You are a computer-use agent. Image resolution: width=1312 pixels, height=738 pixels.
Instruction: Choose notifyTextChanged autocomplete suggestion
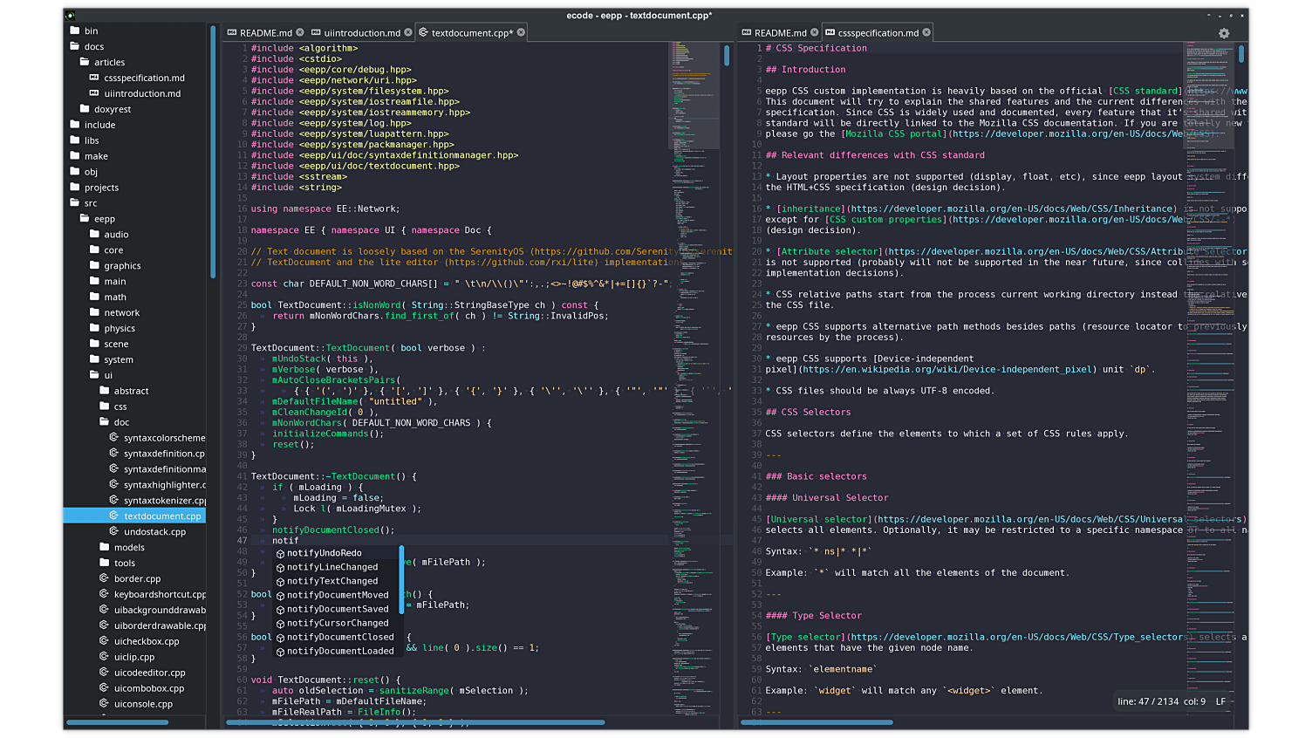(337, 581)
